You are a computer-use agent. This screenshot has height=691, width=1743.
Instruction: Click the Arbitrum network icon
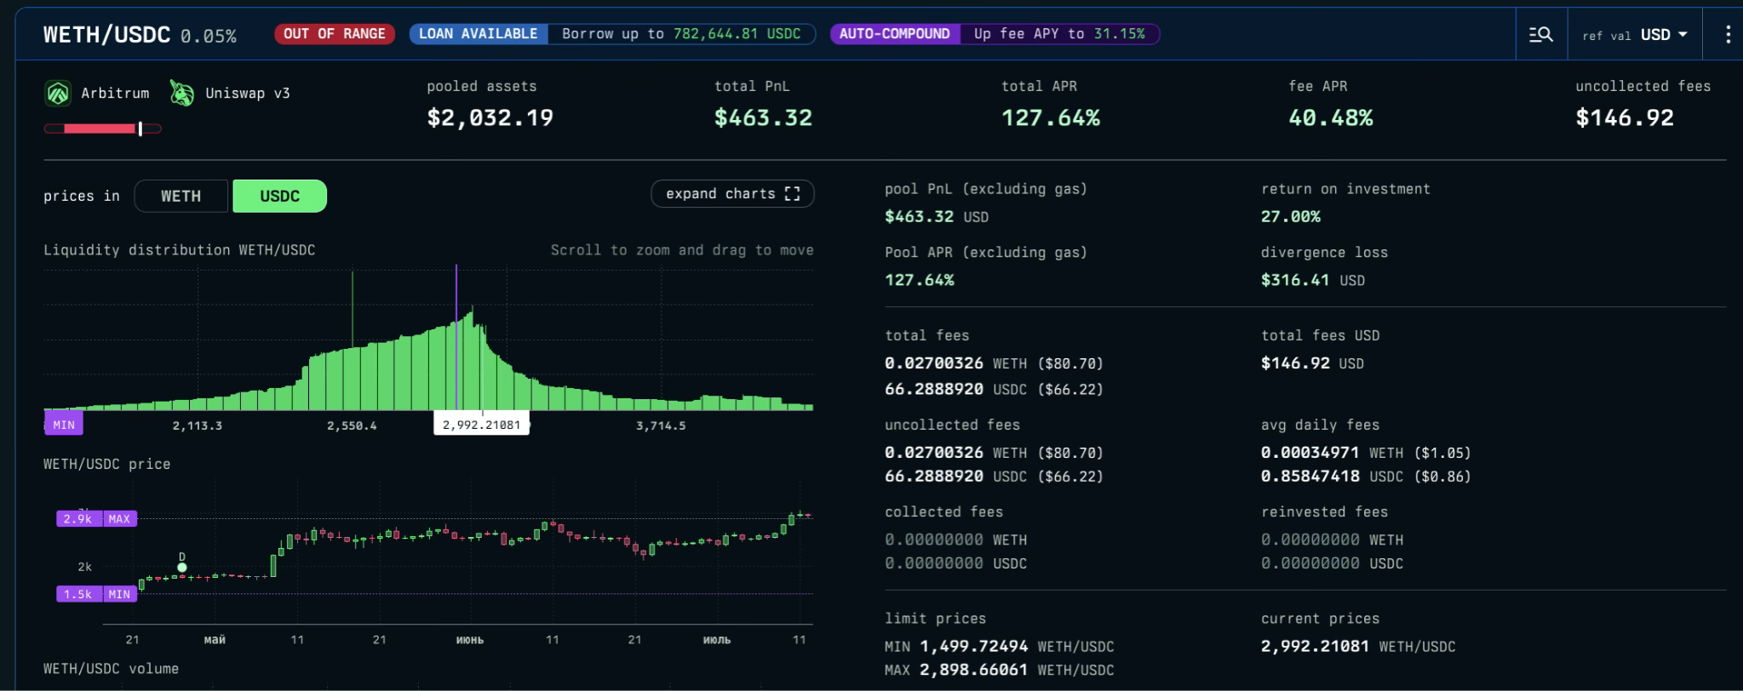[x=58, y=94]
